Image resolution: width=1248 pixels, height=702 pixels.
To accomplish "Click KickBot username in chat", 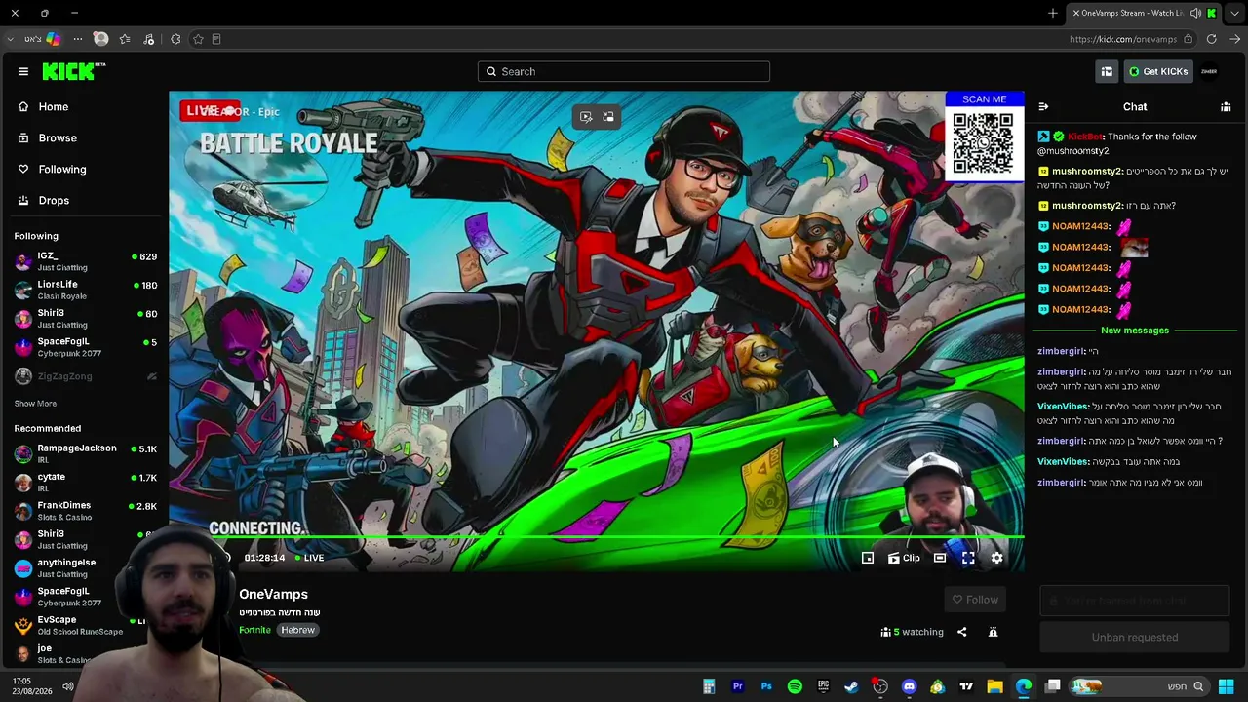I will pyautogui.click(x=1084, y=136).
